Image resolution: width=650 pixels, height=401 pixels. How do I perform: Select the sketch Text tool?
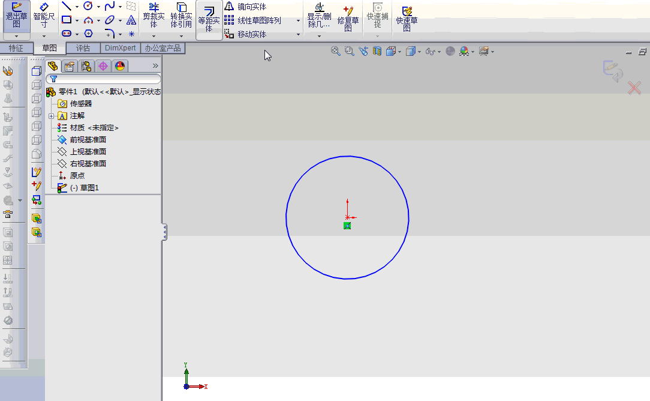coord(131,20)
